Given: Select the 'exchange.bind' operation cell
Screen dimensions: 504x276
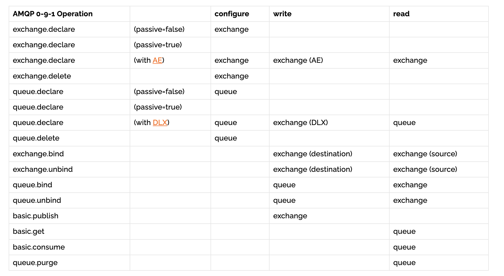Looking at the screenshot, I should (38, 154).
